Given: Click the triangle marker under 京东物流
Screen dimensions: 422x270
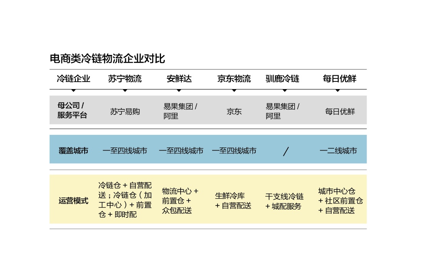Looking at the screenshot, I should click(234, 91).
